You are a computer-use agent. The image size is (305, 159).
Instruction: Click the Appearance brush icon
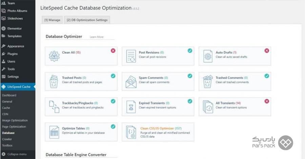click(x=3, y=46)
